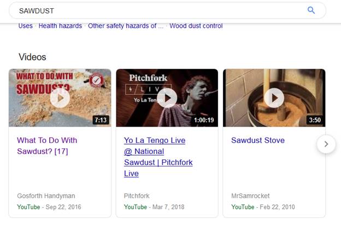341x239 pixels.
Task: Open the Wood dust control link
Action: 196,26
